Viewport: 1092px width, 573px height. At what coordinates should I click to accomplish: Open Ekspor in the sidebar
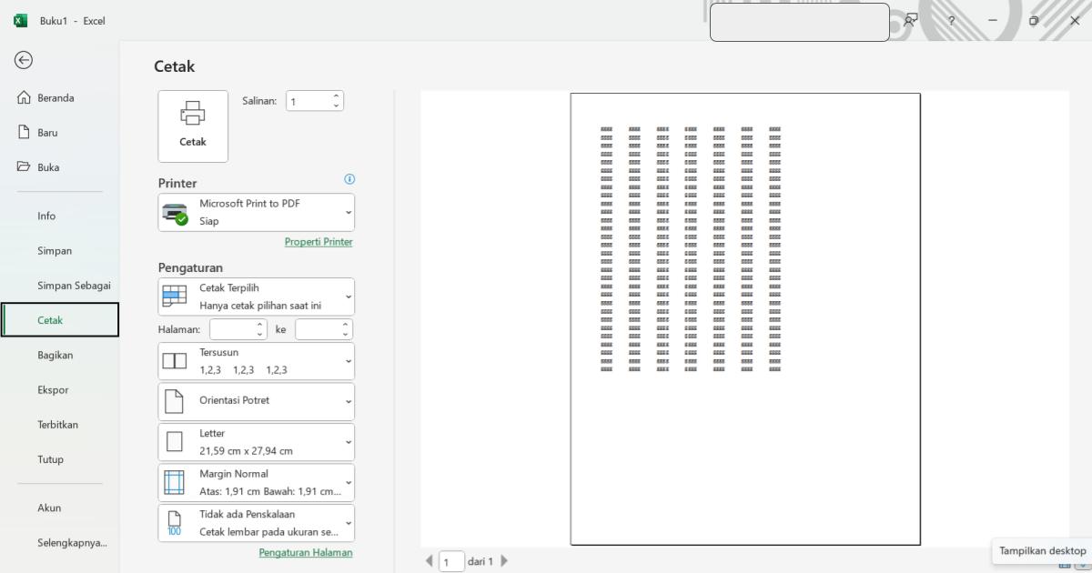pyautogui.click(x=59, y=390)
